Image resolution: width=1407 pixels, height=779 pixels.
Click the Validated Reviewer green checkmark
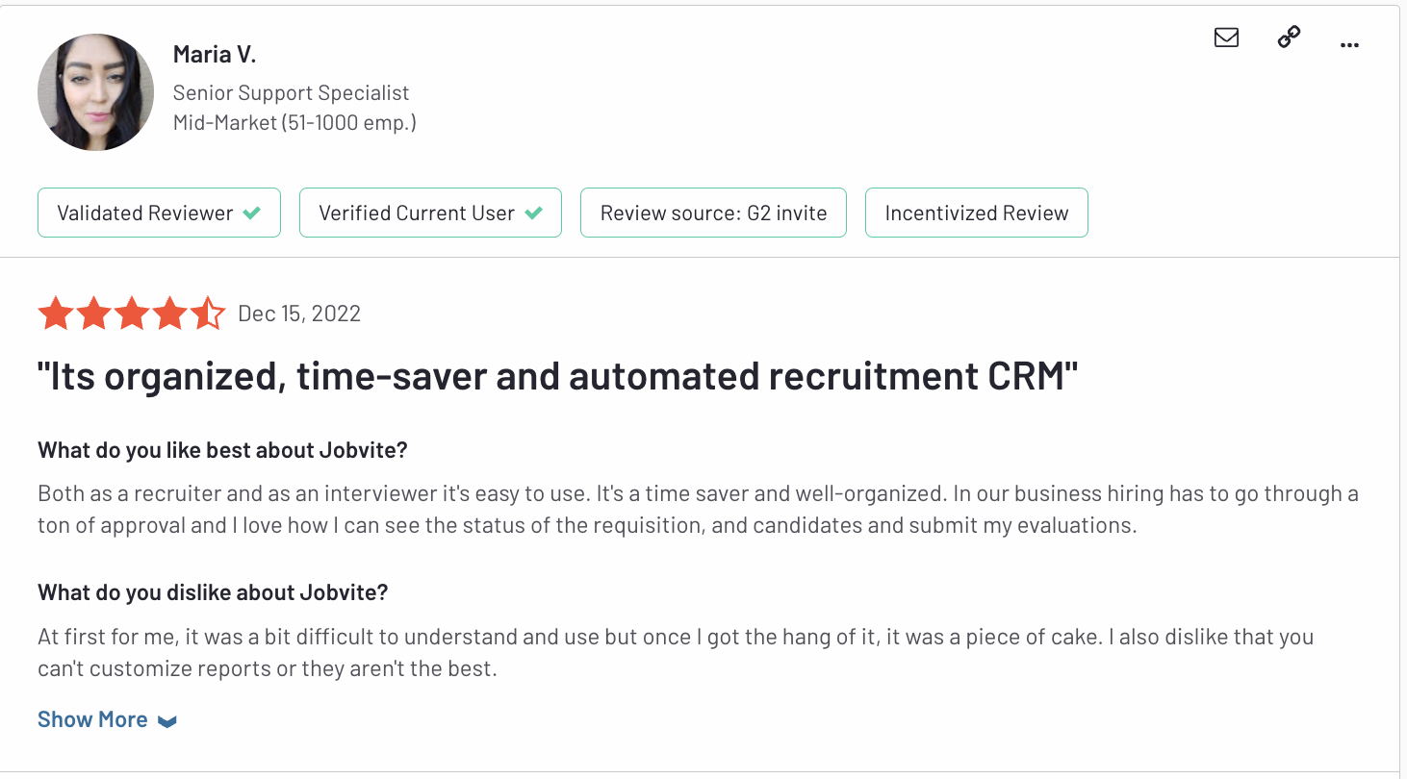[252, 214]
